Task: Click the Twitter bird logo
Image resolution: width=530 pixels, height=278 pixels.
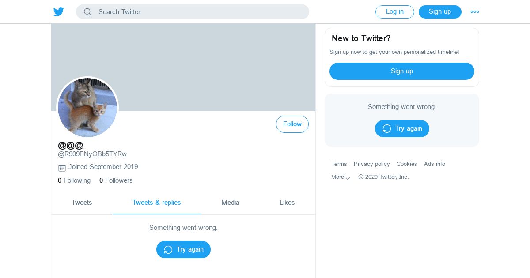Action: (x=59, y=12)
